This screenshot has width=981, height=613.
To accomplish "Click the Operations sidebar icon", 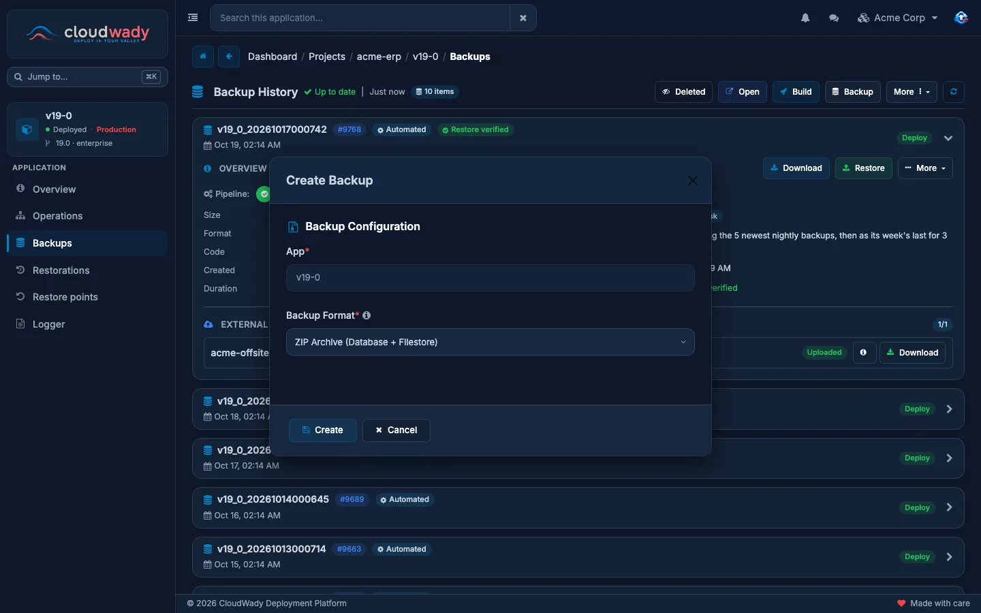I will pyautogui.click(x=20, y=216).
